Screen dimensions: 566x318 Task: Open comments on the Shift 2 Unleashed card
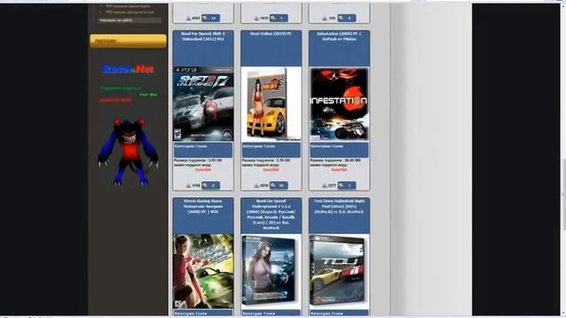[x=210, y=185]
